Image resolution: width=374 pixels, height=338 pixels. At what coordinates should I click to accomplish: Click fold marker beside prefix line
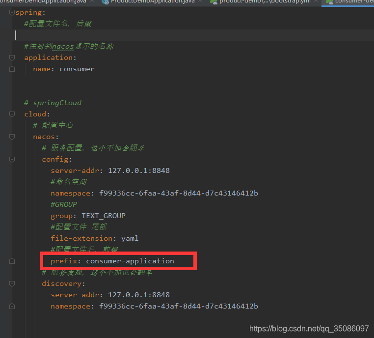point(12,261)
